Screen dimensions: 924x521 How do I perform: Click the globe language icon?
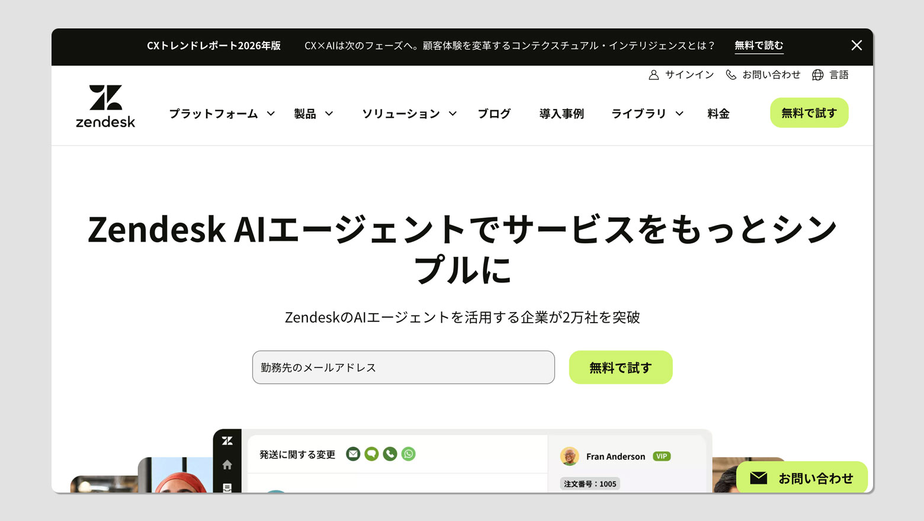(817, 75)
